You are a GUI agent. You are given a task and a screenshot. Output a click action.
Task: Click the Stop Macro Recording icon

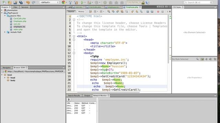163,12
